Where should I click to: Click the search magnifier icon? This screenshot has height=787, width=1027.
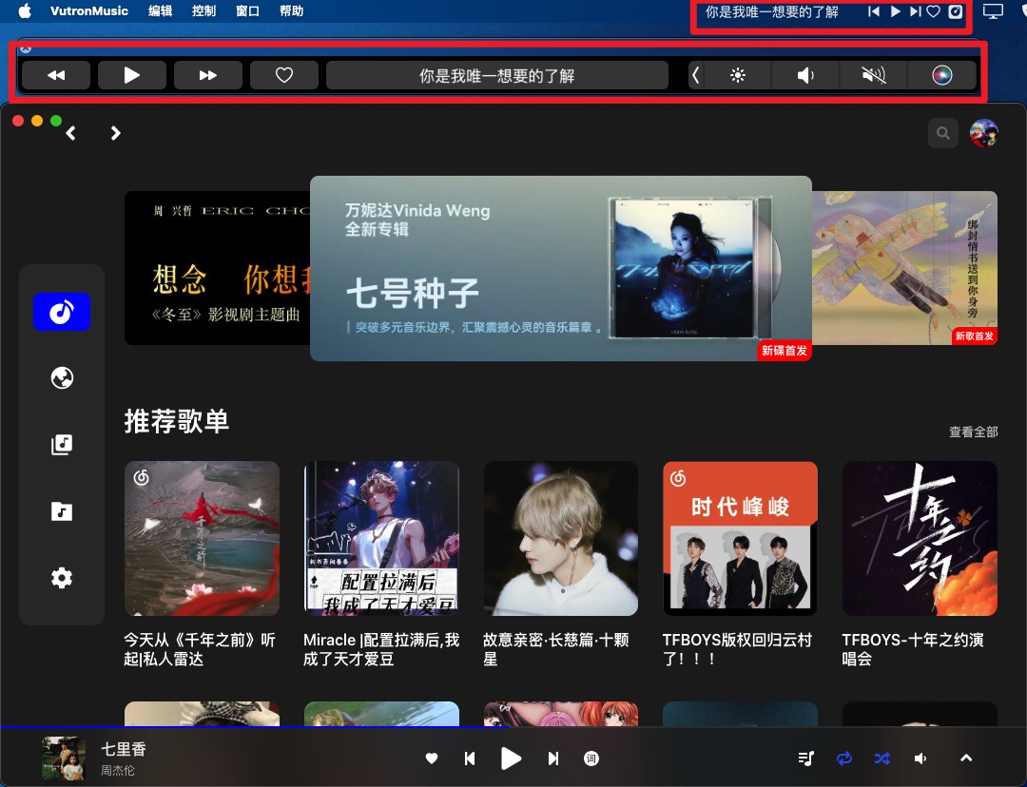pyautogui.click(x=942, y=133)
